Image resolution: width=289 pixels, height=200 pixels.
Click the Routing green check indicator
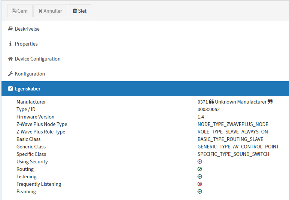(200, 169)
